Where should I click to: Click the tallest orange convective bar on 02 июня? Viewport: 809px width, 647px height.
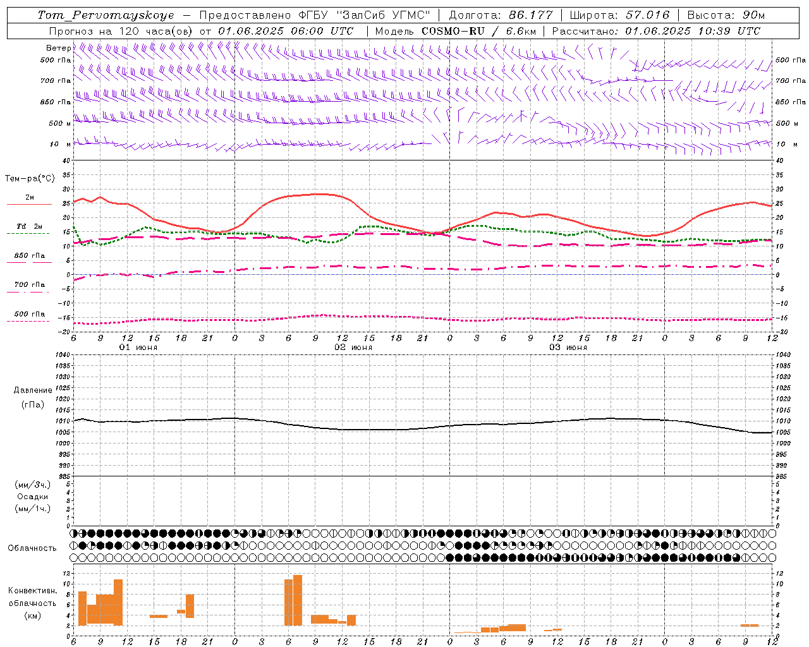tap(298, 600)
